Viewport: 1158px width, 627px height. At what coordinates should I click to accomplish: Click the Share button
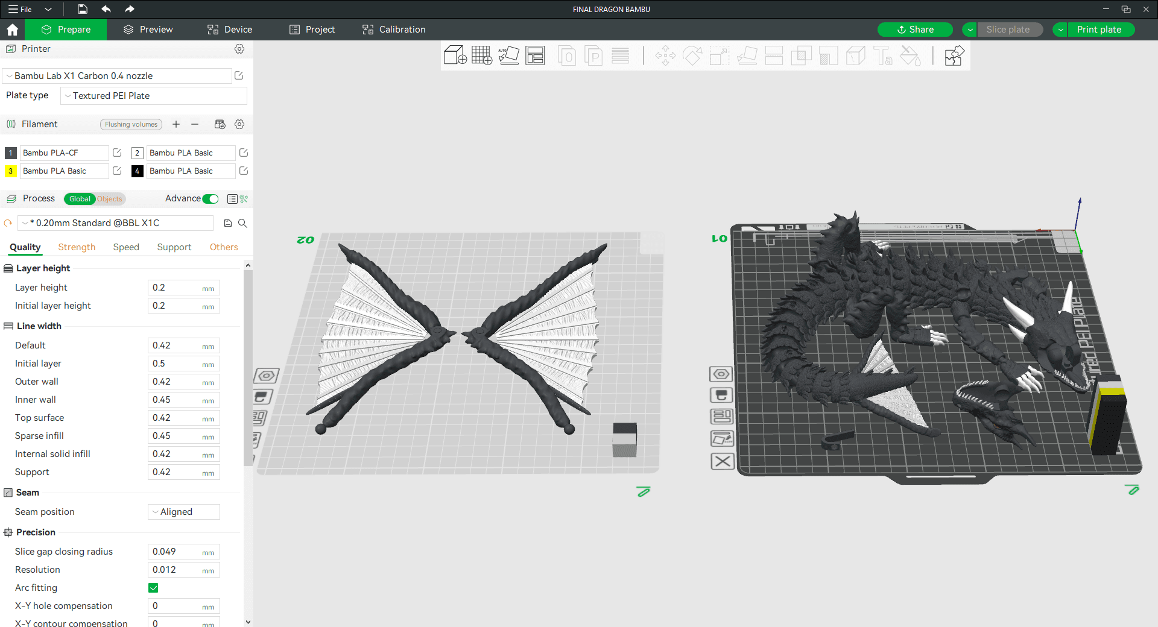pyautogui.click(x=915, y=30)
